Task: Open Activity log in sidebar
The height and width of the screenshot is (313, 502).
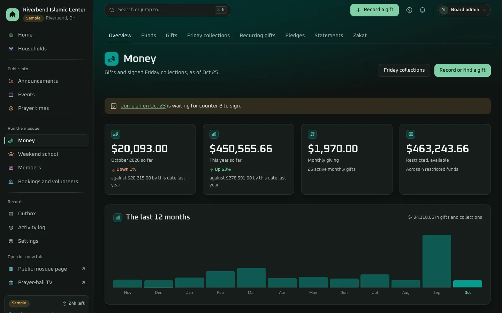Action: pyautogui.click(x=47, y=227)
